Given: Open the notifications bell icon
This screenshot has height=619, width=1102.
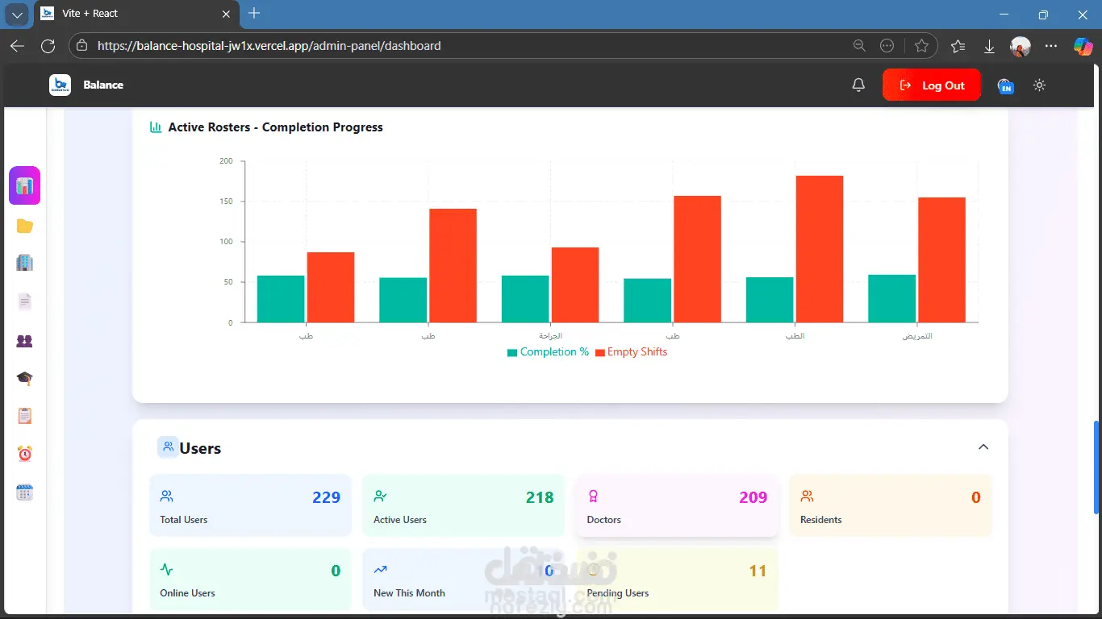Looking at the screenshot, I should 858,85.
